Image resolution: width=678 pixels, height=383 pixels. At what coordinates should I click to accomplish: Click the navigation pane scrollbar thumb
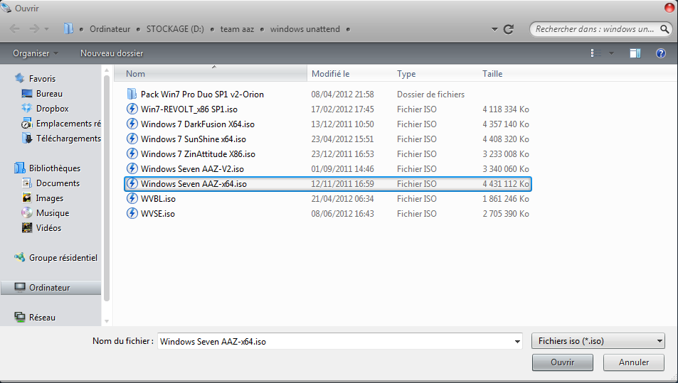coord(107,187)
